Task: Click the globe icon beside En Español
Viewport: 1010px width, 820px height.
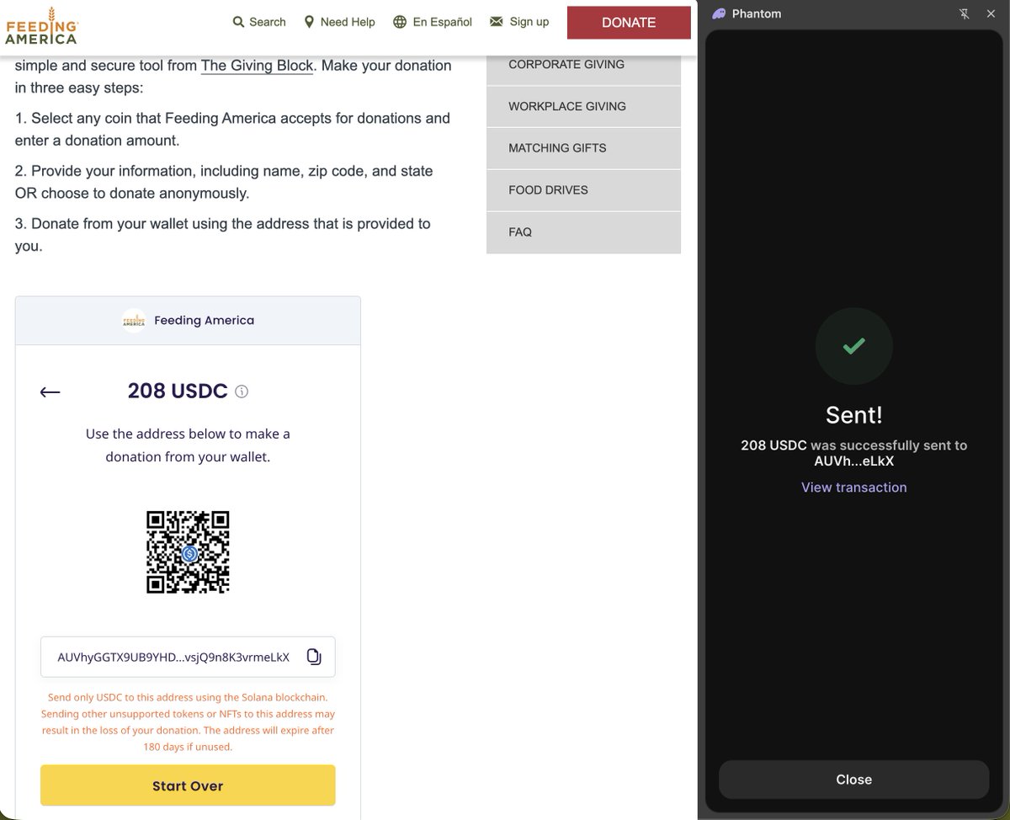Action: (400, 22)
